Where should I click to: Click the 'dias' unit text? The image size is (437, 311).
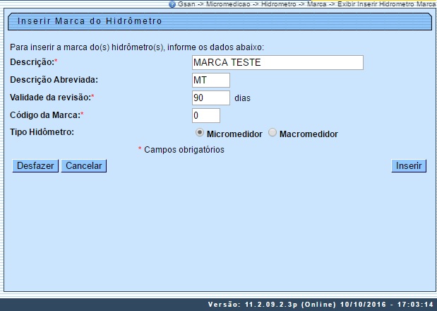[x=242, y=98]
